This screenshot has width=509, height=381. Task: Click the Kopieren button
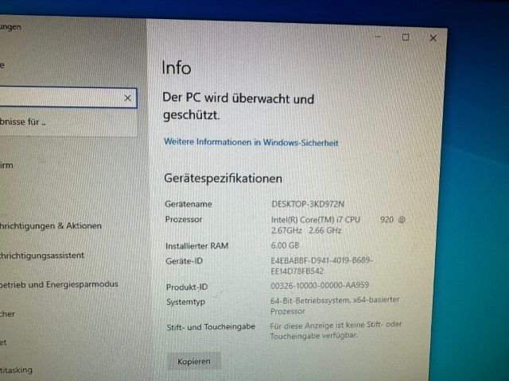pyautogui.click(x=194, y=361)
